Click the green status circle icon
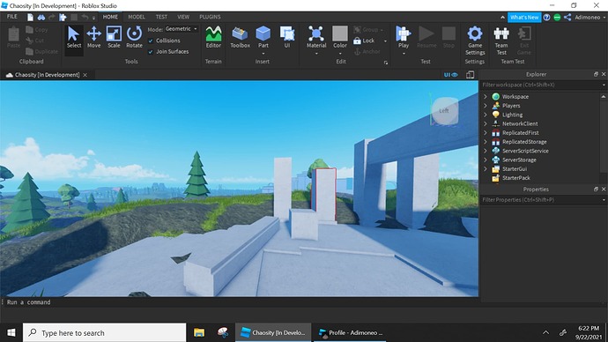The height and width of the screenshot is (342, 608). 557,17
